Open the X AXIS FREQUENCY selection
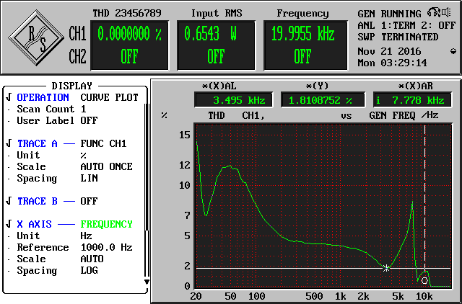Viewport: 462px width, 304px height. [x=106, y=224]
